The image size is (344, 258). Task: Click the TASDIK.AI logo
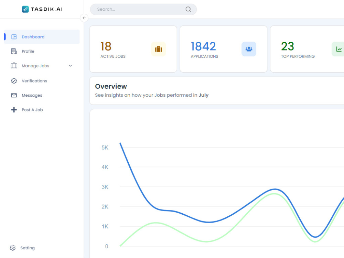[x=42, y=9]
